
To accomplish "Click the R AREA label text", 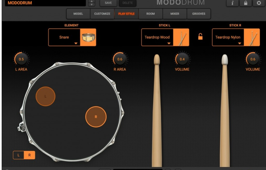I will pos(120,69).
